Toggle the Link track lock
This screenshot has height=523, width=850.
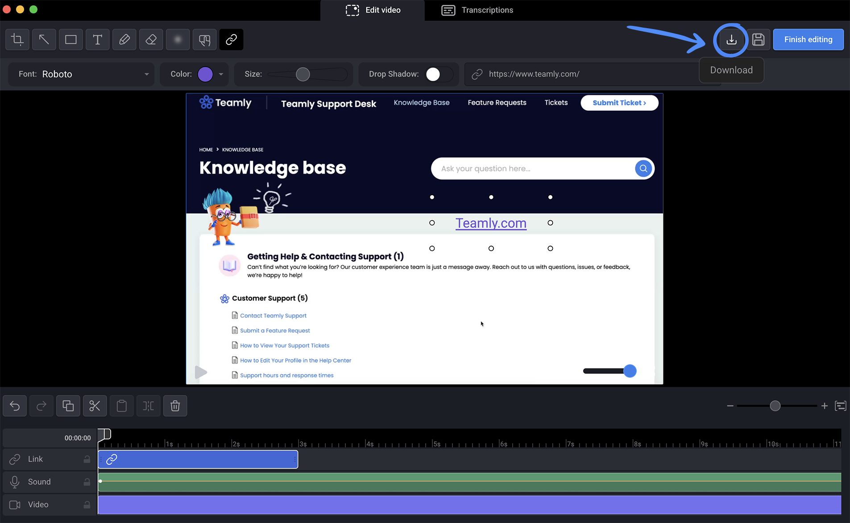click(87, 459)
